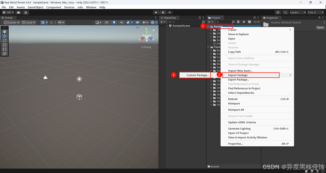The height and width of the screenshot is (173, 326).
Task: Choose Import Package in context menu
Action: 257,75
